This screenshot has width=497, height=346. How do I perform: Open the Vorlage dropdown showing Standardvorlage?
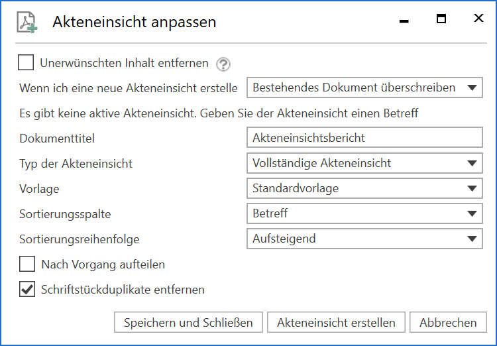[x=364, y=188]
